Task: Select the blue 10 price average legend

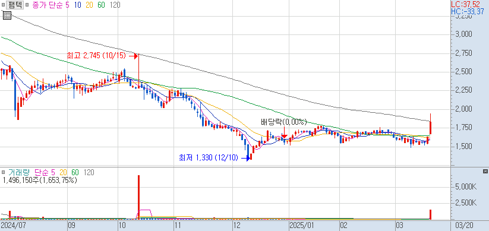Action: coord(78,5)
